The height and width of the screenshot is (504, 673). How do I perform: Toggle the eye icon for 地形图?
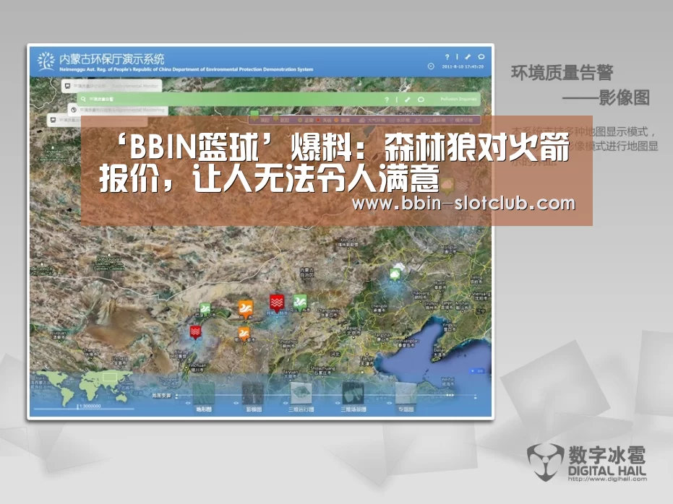pyautogui.click(x=188, y=403)
